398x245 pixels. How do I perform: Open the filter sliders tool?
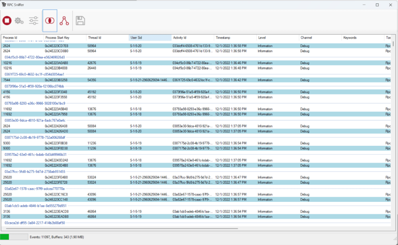tap(34, 21)
